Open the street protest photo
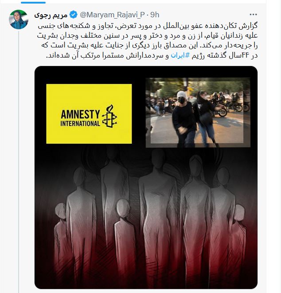Viewport: 281px width, 293px height. coord(198,113)
